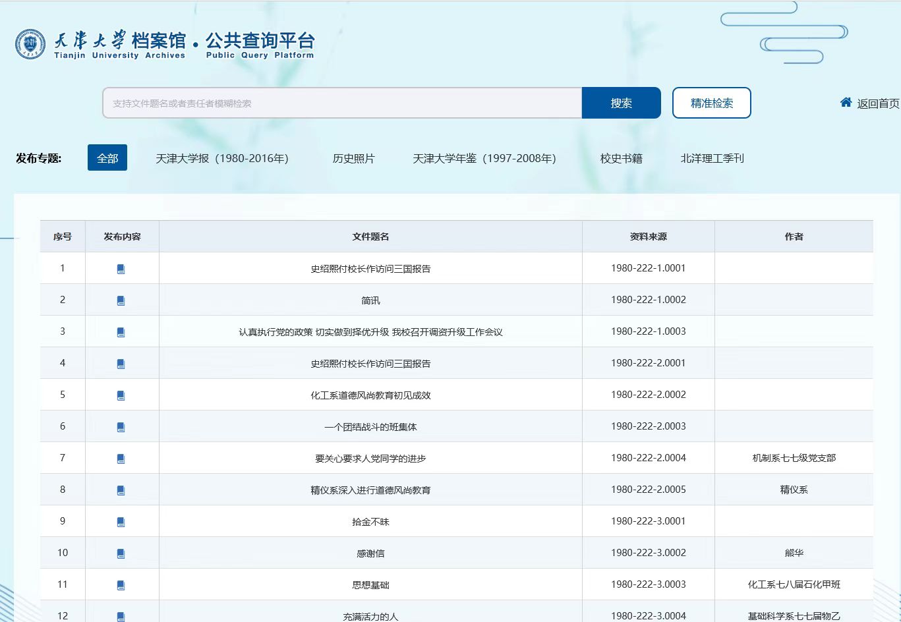Screen dimensions: 901x622
Task: Click the 天津大学档案馆 公共查询平台 title
Action: pyautogui.click(x=185, y=44)
